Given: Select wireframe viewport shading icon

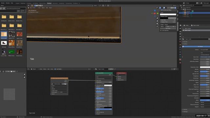Looking at the screenshot, I should [170, 8].
